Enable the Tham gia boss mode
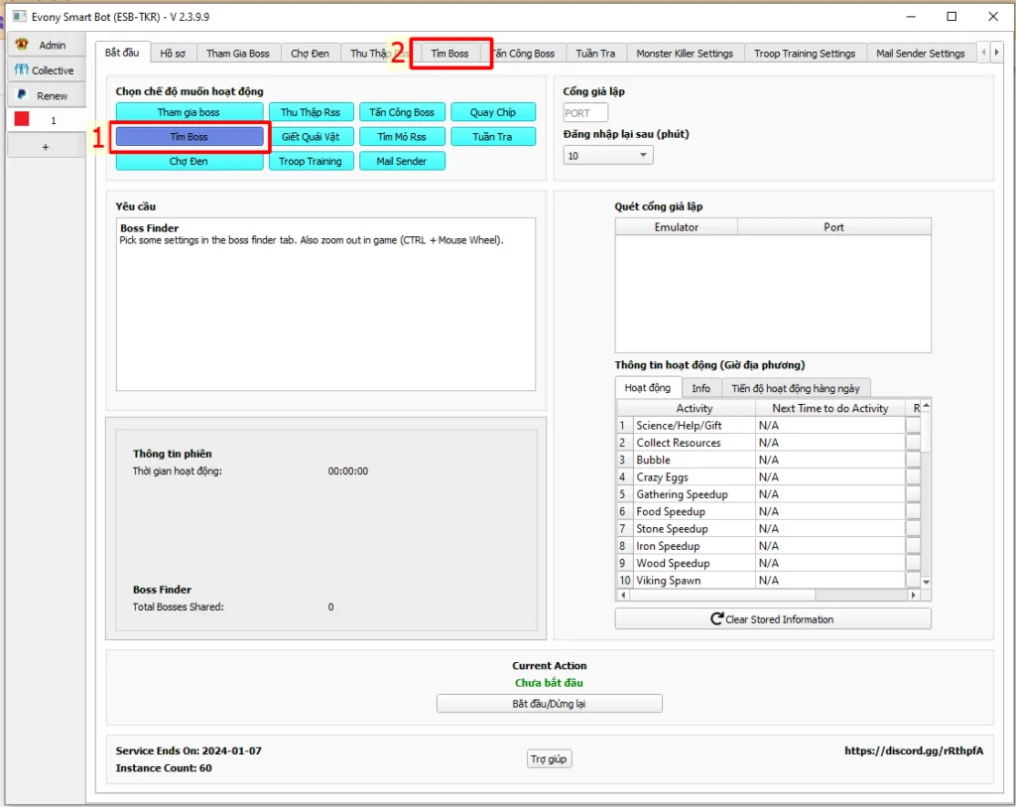Screen dimensions: 1016x807 pos(190,111)
